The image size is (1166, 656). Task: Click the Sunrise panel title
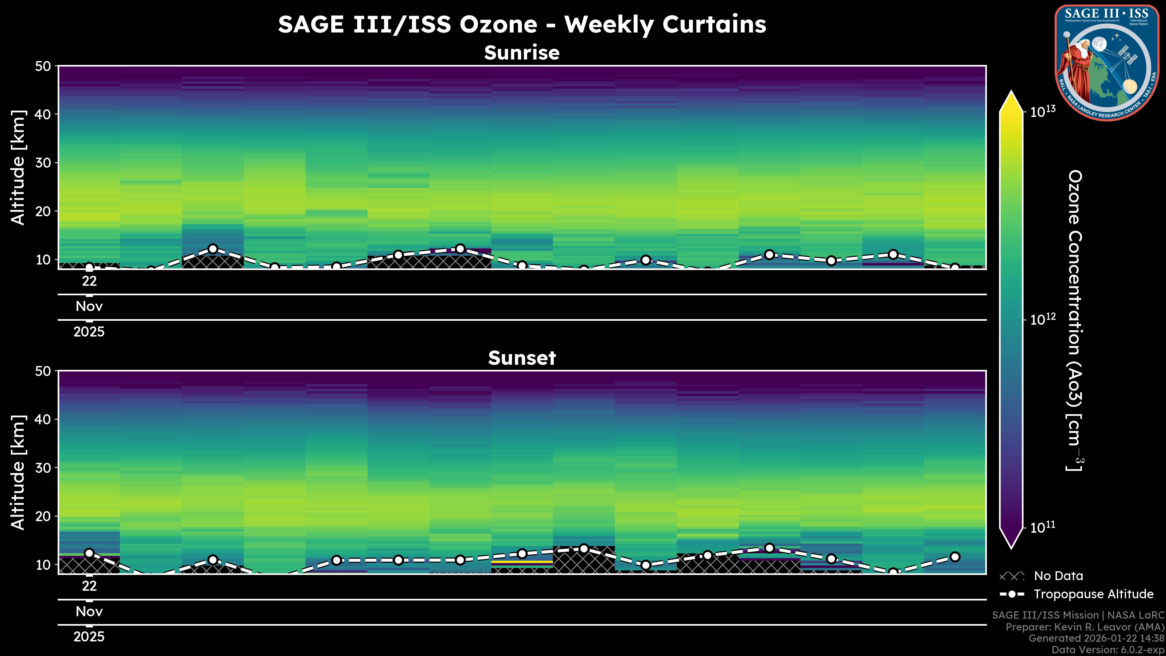(x=521, y=53)
